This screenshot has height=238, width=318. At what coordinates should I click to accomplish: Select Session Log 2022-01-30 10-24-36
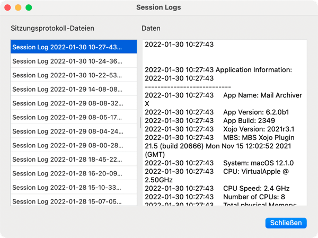point(73,61)
